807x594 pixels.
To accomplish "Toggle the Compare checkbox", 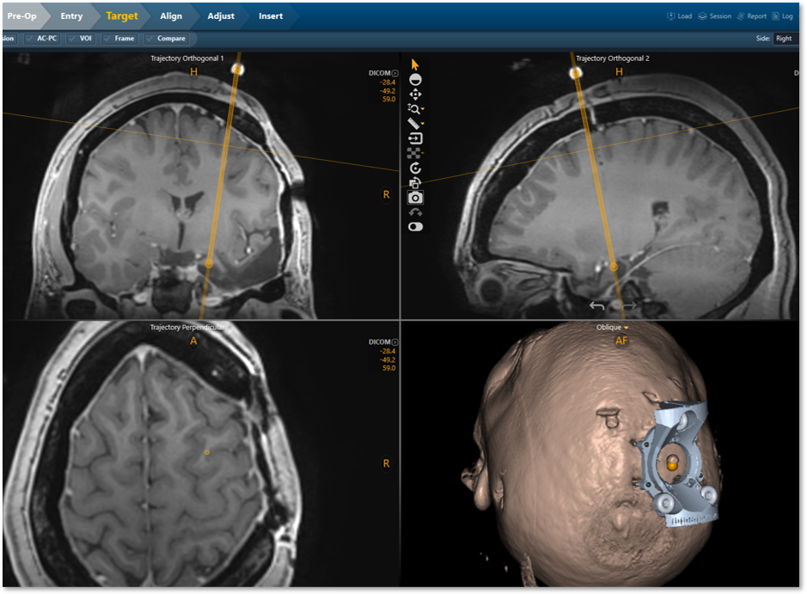I will [x=166, y=39].
